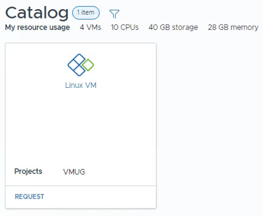
Task: Click the Linux VM blue diamonds icon
Action: click(76, 65)
